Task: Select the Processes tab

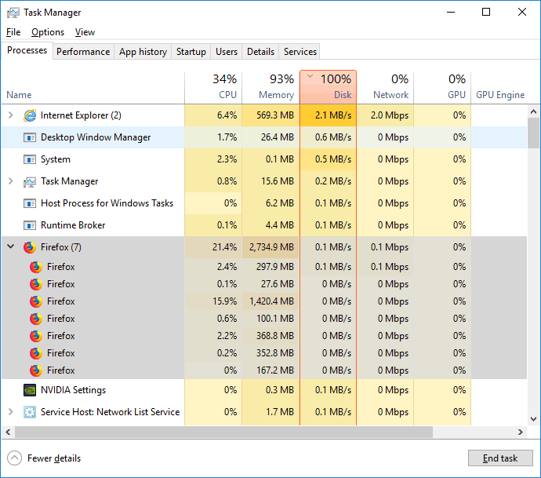Action: (x=27, y=50)
